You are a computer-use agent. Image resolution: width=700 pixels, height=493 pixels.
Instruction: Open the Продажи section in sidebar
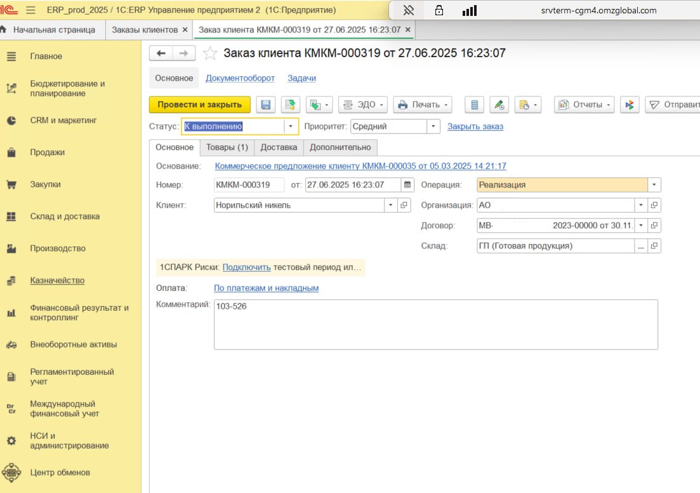click(x=47, y=152)
